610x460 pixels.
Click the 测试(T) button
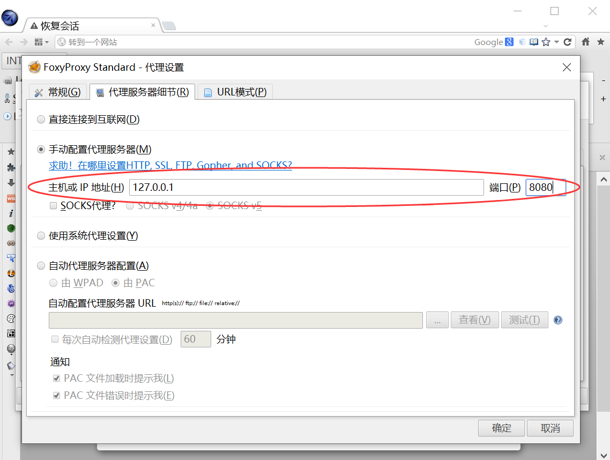coord(524,320)
